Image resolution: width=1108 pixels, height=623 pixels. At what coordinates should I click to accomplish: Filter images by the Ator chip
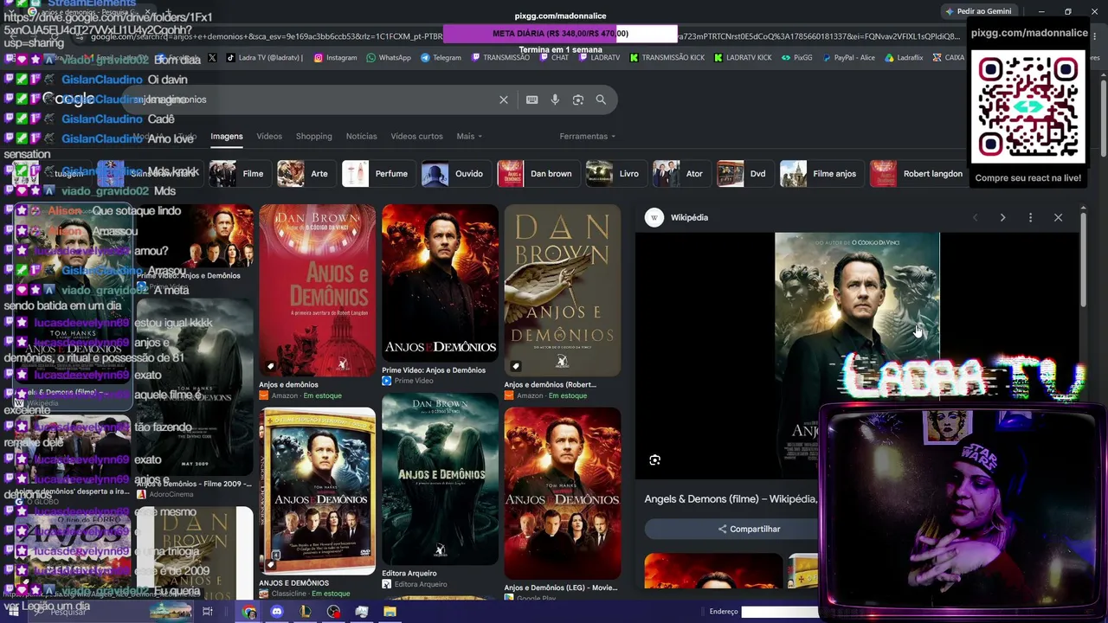point(680,174)
